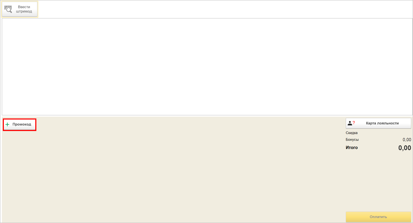The image size is (413, 223).
Task: Click the red question mark icon
Action: [x=354, y=123]
